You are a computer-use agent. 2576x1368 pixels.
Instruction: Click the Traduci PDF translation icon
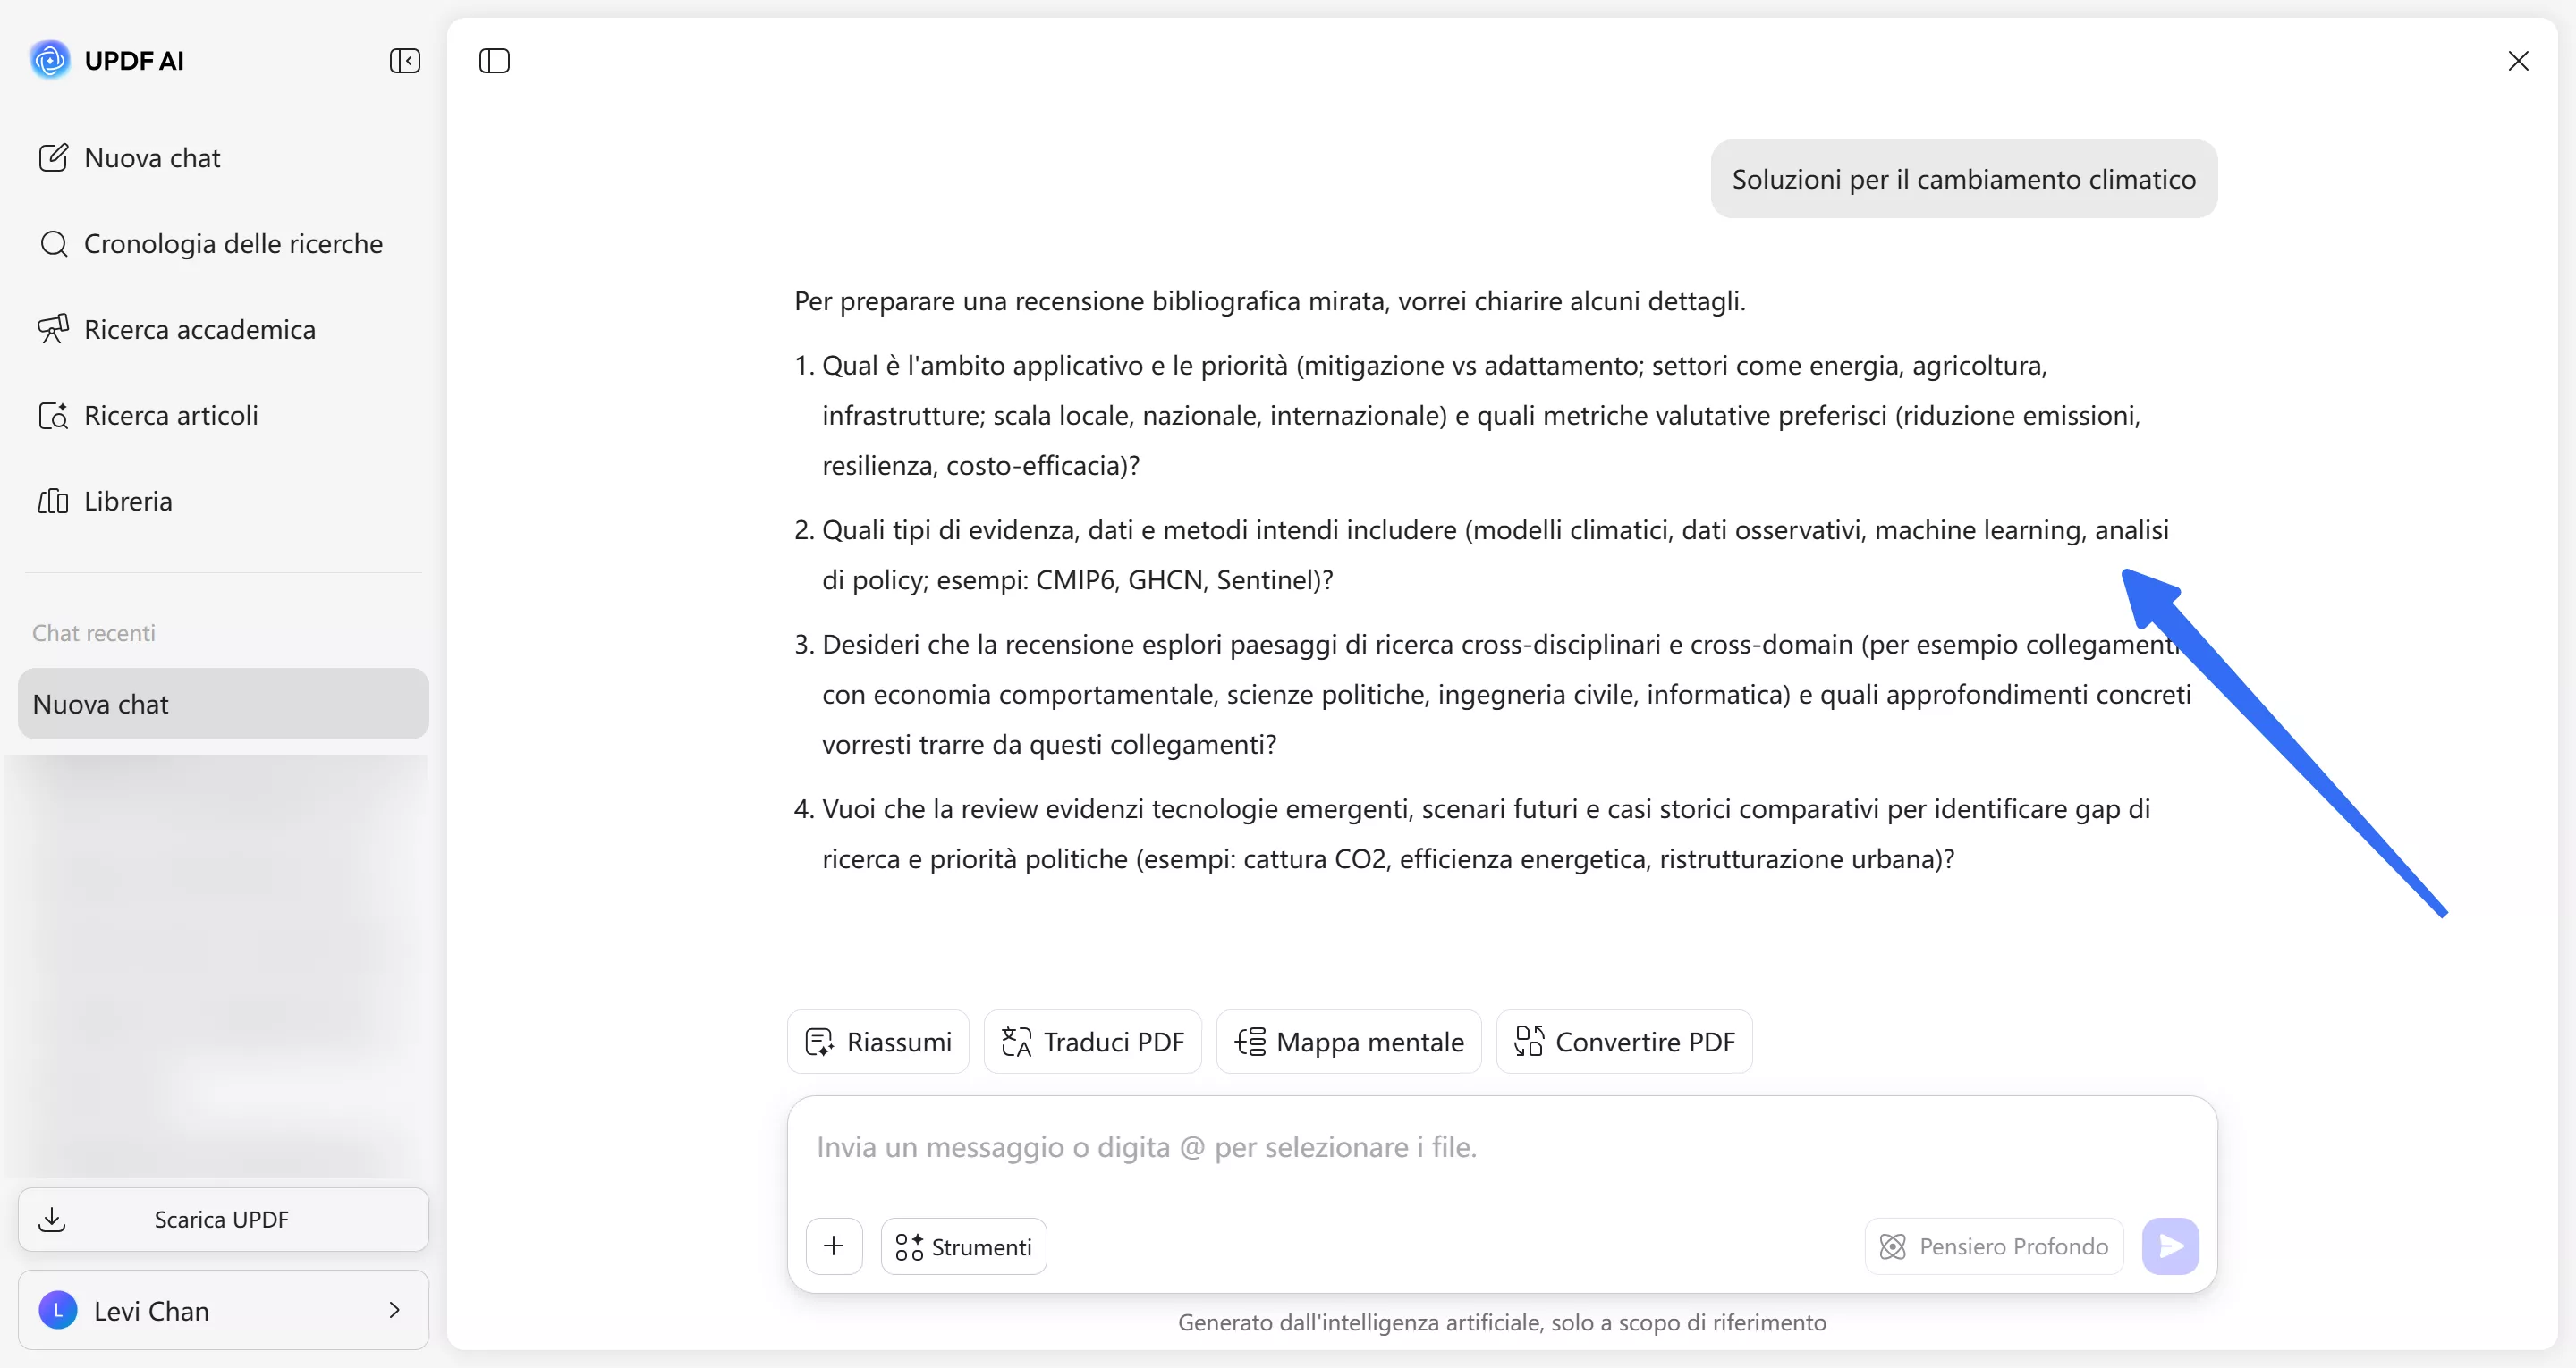pos(1017,1041)
